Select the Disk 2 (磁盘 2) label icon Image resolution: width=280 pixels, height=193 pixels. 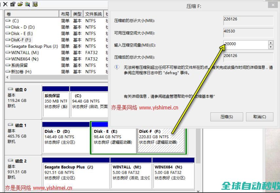(11, 161)
